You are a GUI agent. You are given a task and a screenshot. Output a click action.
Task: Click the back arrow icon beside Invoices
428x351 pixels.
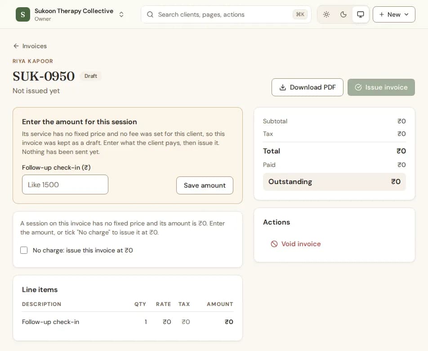coord(16,46)
